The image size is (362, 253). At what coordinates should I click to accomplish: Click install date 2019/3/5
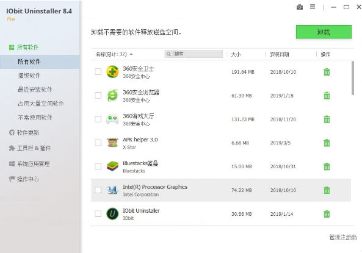coord(280,143)
